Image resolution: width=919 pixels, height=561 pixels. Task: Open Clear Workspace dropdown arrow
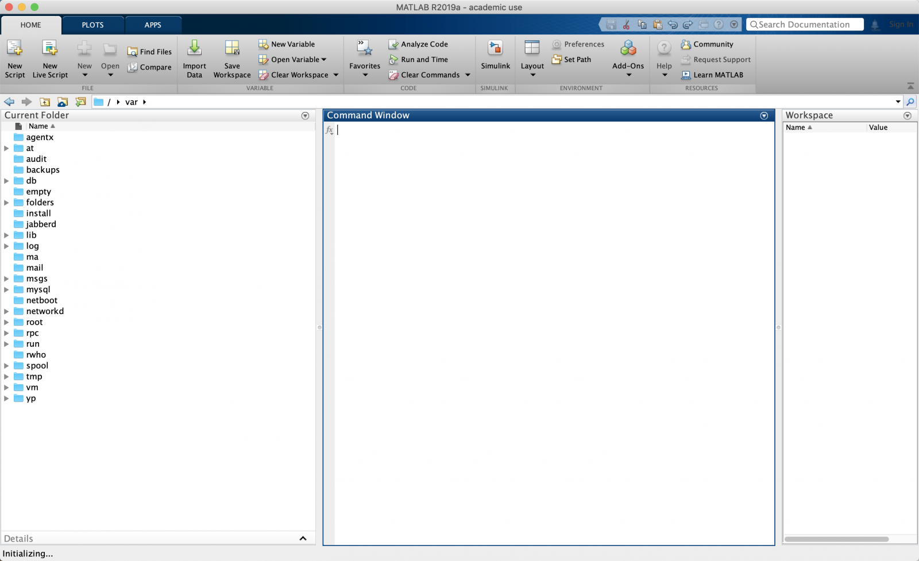(x=336, y=75)
